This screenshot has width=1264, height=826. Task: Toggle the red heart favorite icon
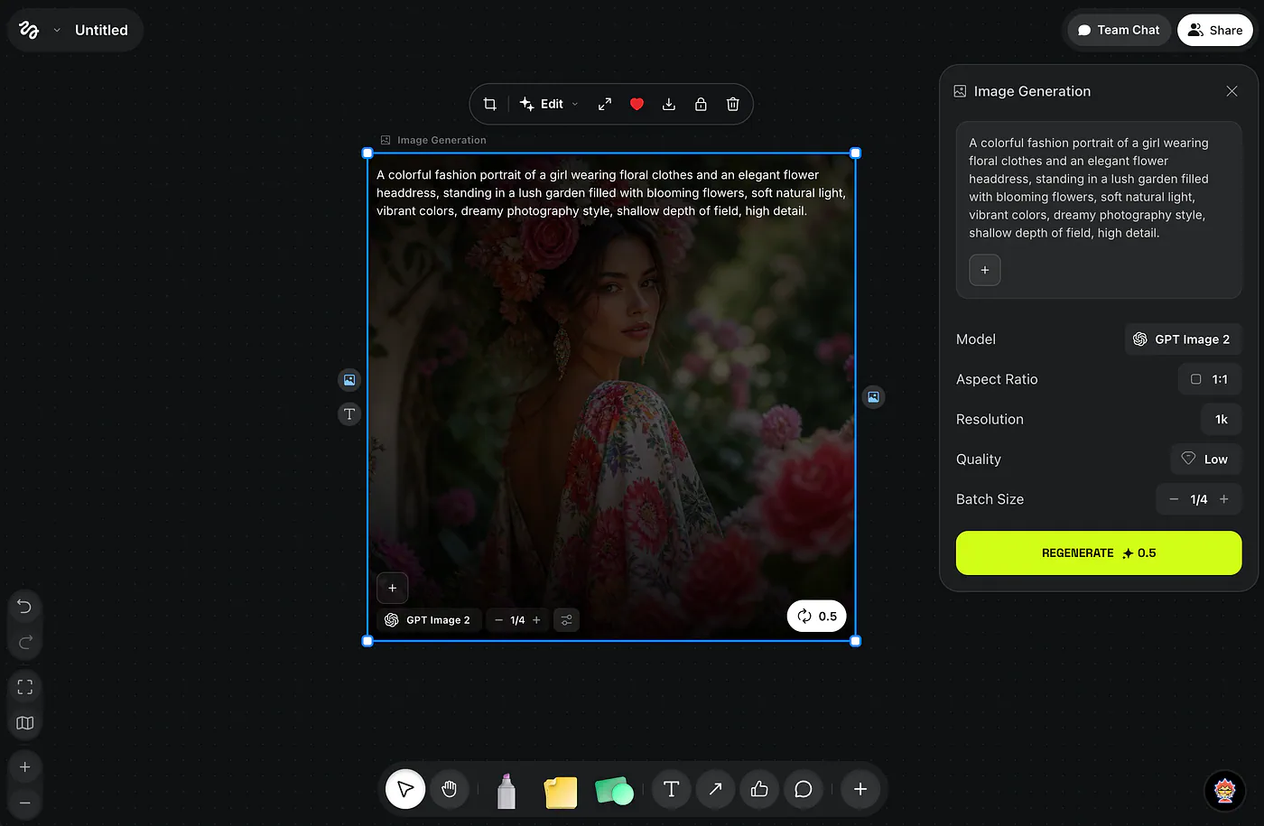point(637,104)
